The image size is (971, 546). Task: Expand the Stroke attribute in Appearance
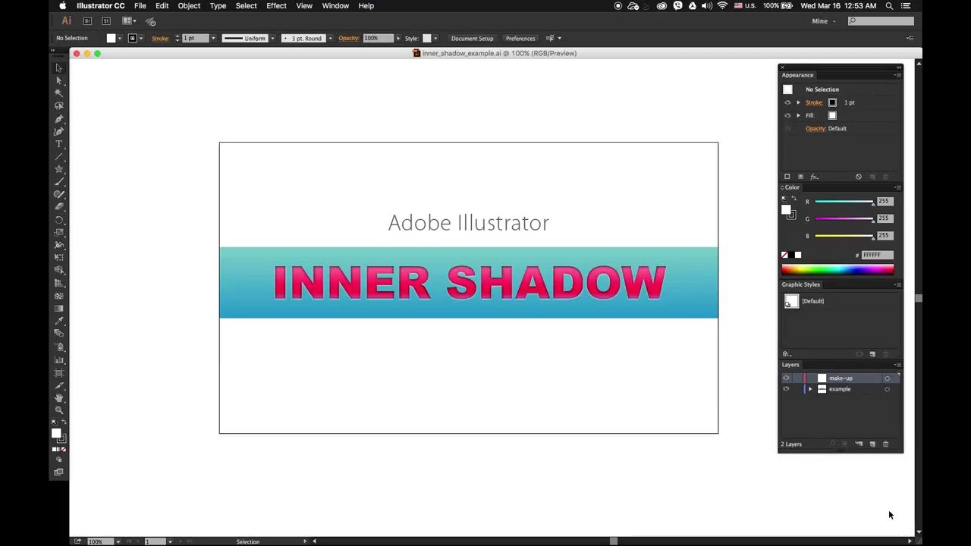coord(798,102)
